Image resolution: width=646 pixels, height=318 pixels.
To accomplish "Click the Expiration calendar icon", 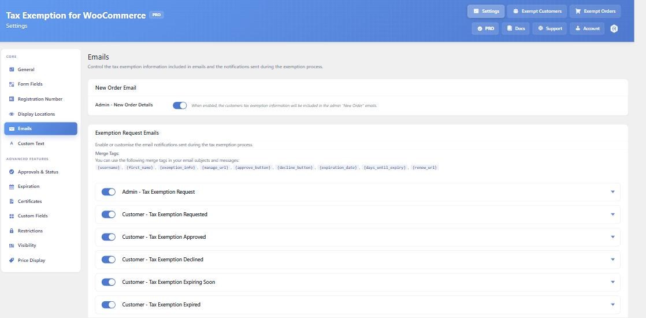I will [x=12, y=186].
